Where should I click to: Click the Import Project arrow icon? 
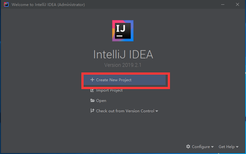pos(92,90)
